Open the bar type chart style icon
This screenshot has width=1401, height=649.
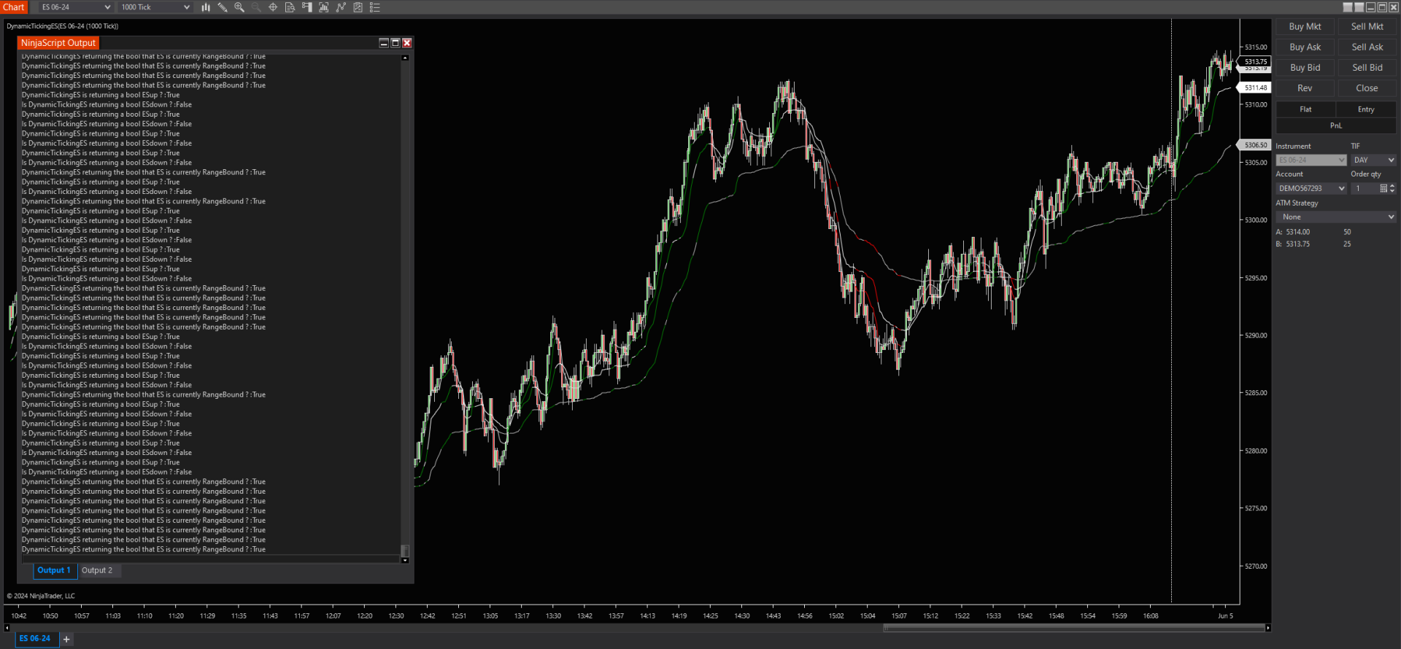[206, 7]
